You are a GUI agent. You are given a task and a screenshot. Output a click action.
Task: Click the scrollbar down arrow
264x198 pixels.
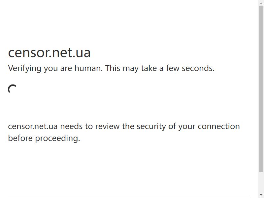click(261, 195)
